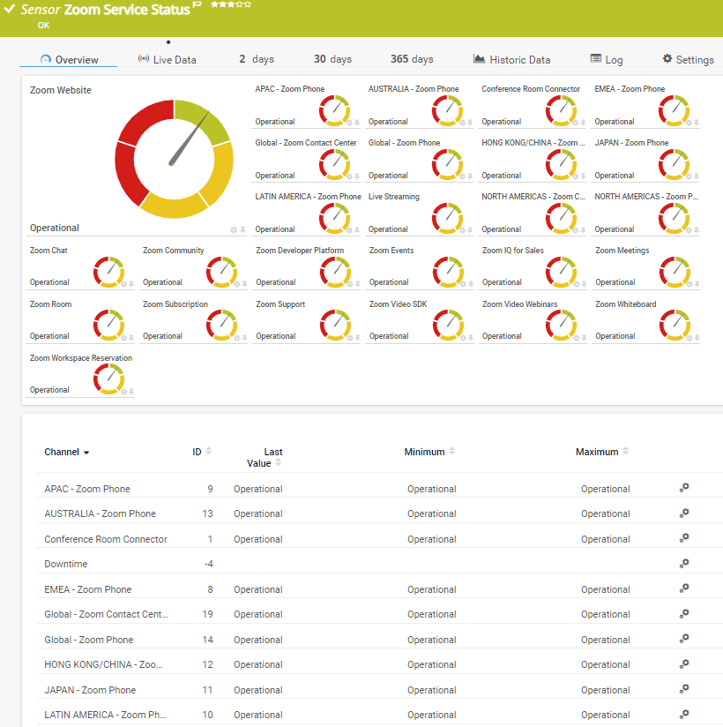Image resolution: width=723 pixels, height=727 pixels.
Task: Sort table by Channel column arrow
Action: 86,453
